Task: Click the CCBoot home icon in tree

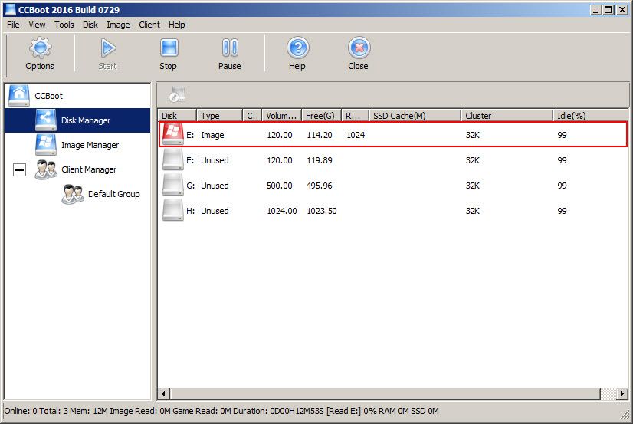Action: coord(19,95)
